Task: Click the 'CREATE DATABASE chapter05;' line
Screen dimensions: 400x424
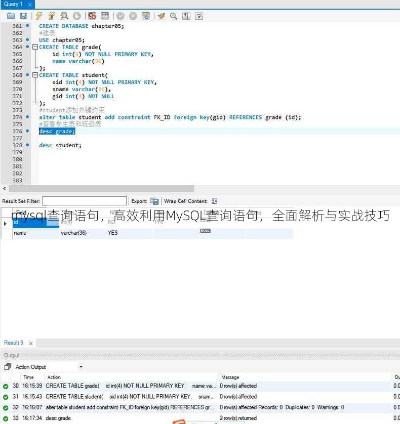Action: 82,26
